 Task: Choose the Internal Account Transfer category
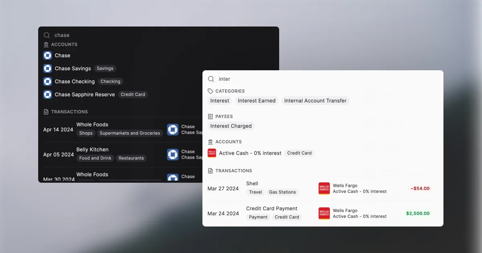(315, 101)
